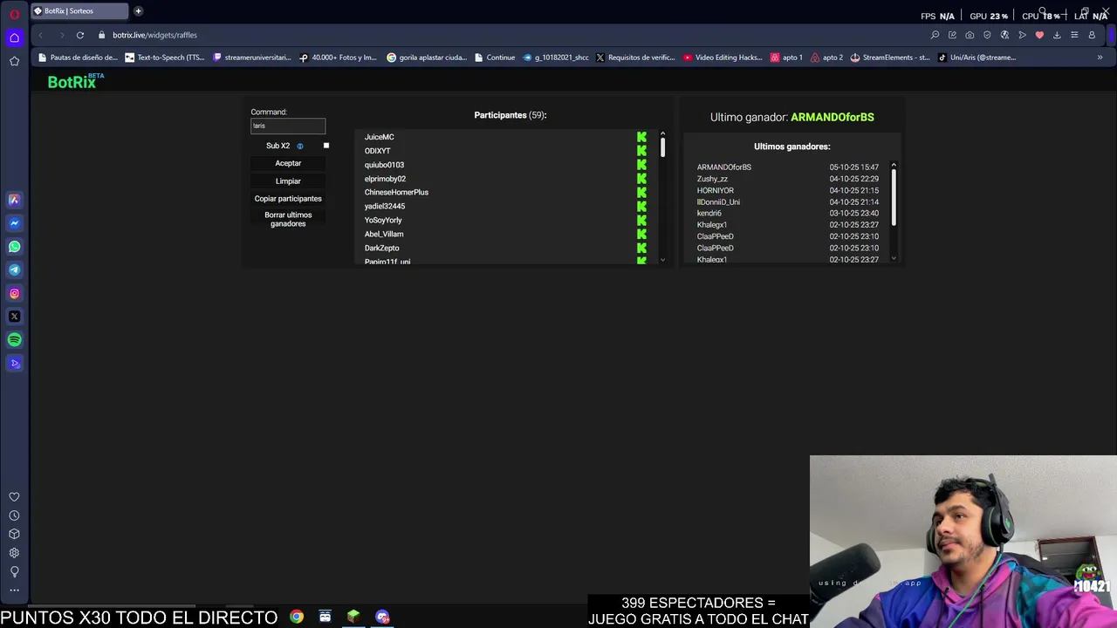Screen dimensions: 1117x628
Task: Select participant elprimoby02
Action: 385,179
